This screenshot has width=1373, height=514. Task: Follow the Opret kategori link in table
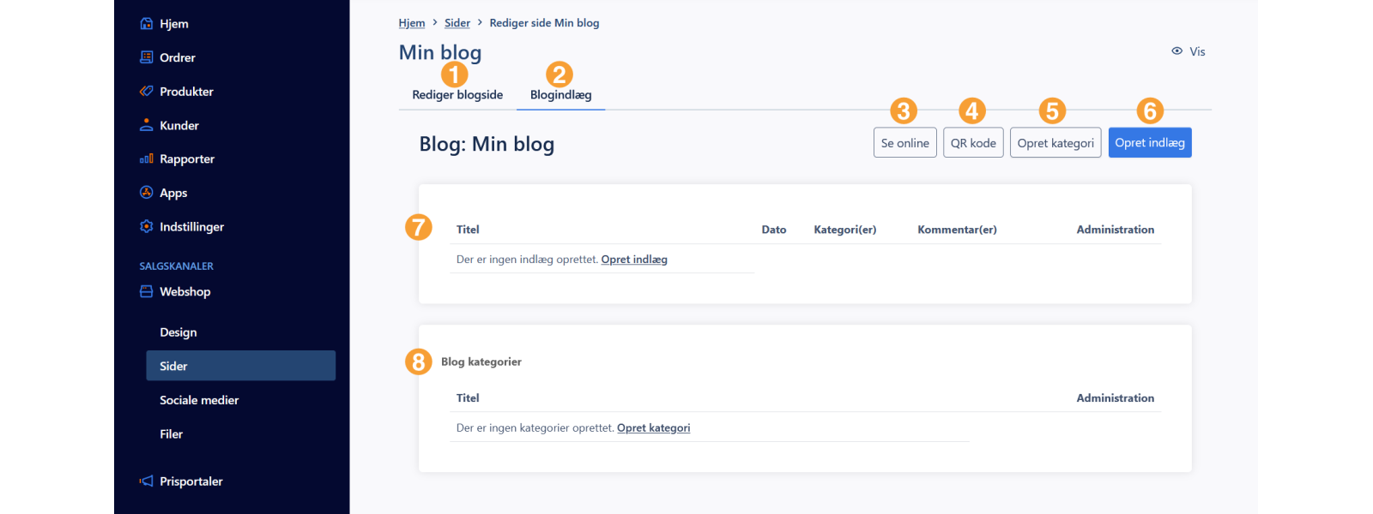[653, 428]
